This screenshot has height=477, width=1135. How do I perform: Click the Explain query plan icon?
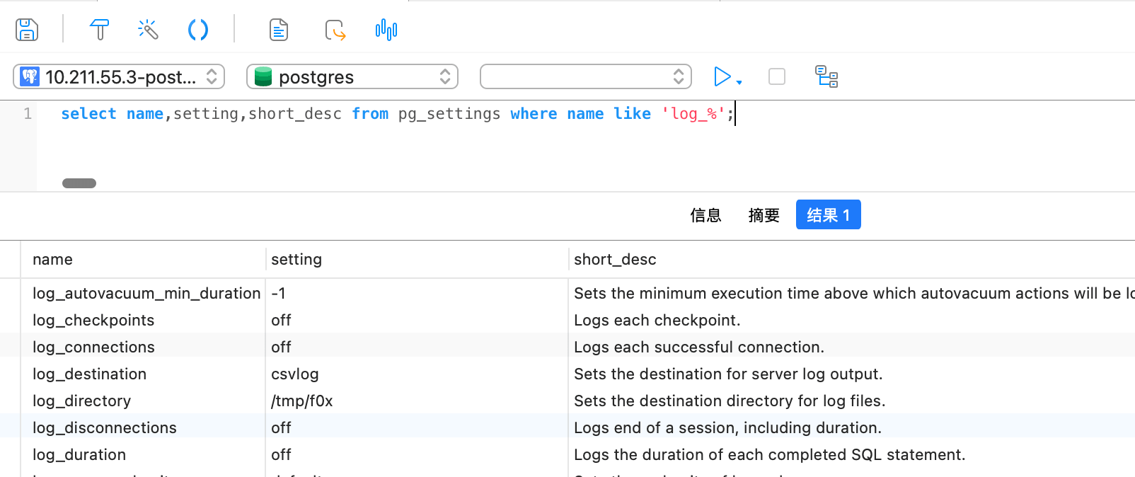(826, 76)
